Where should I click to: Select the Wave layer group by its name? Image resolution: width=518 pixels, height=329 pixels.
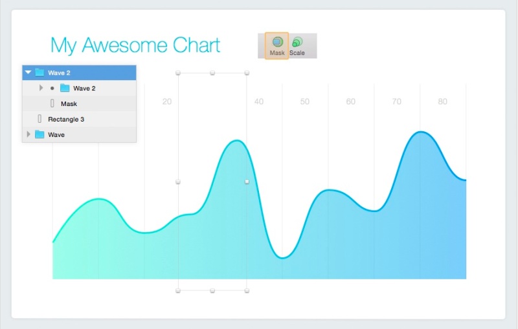56,134
